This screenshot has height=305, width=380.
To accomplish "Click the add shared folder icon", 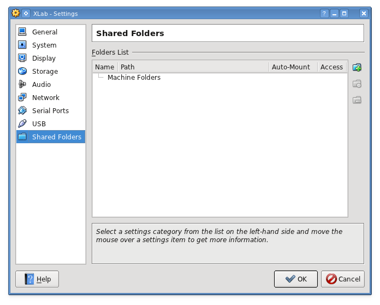I will [x=357, y=67].
